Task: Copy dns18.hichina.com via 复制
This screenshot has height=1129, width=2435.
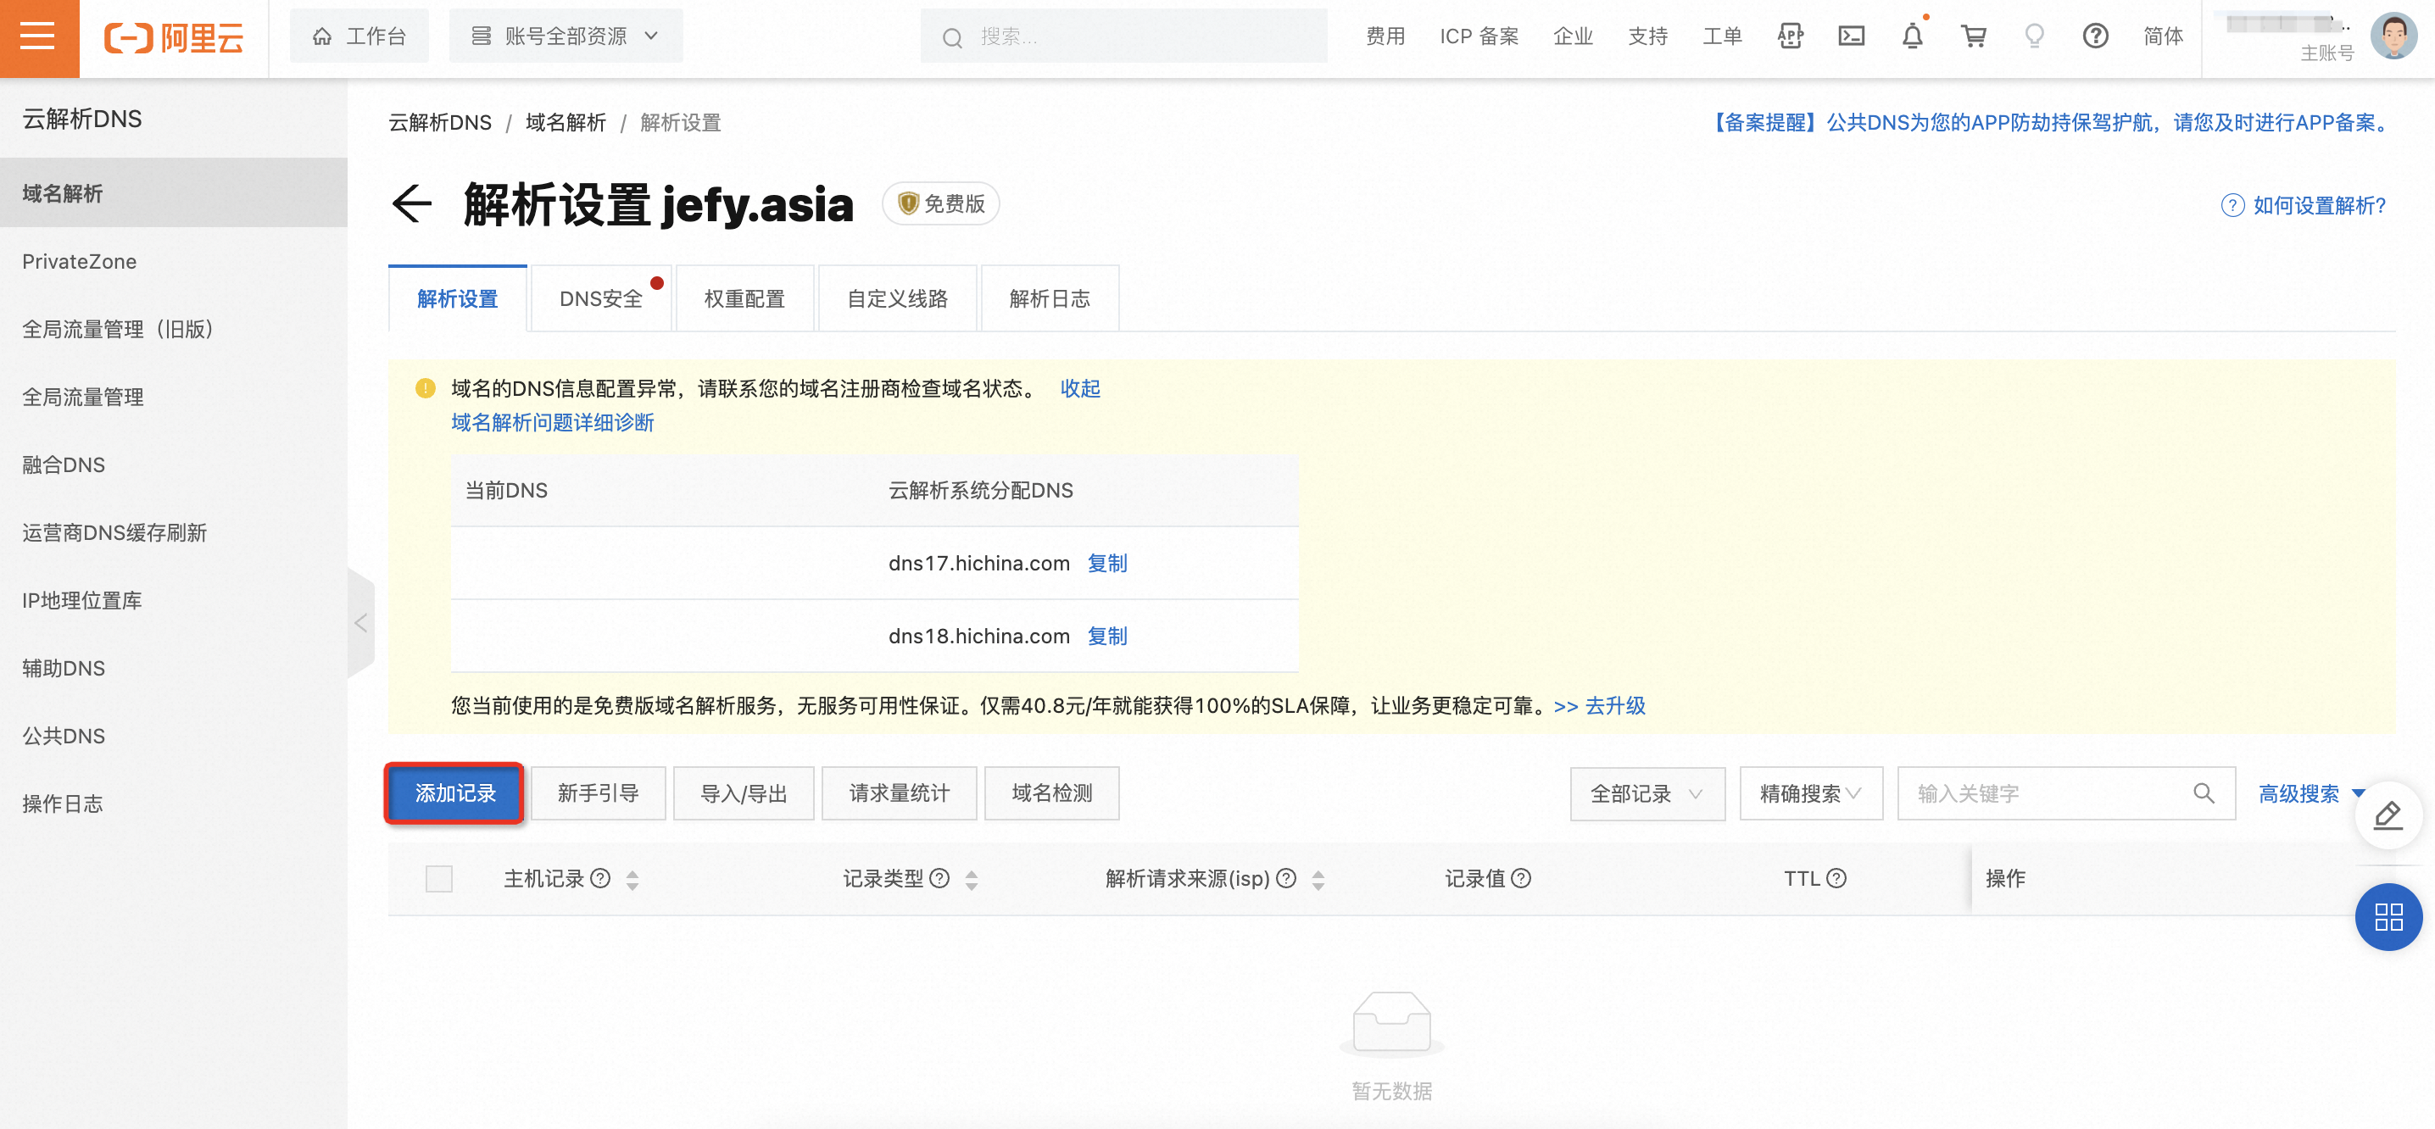Action: click(1107, 636)
